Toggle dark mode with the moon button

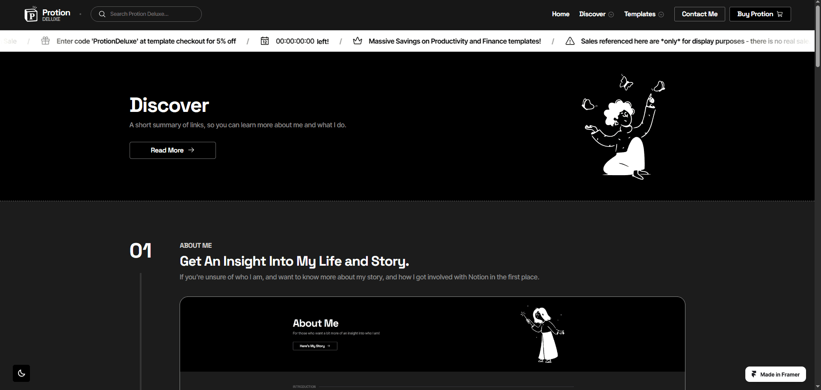[21, 373]
